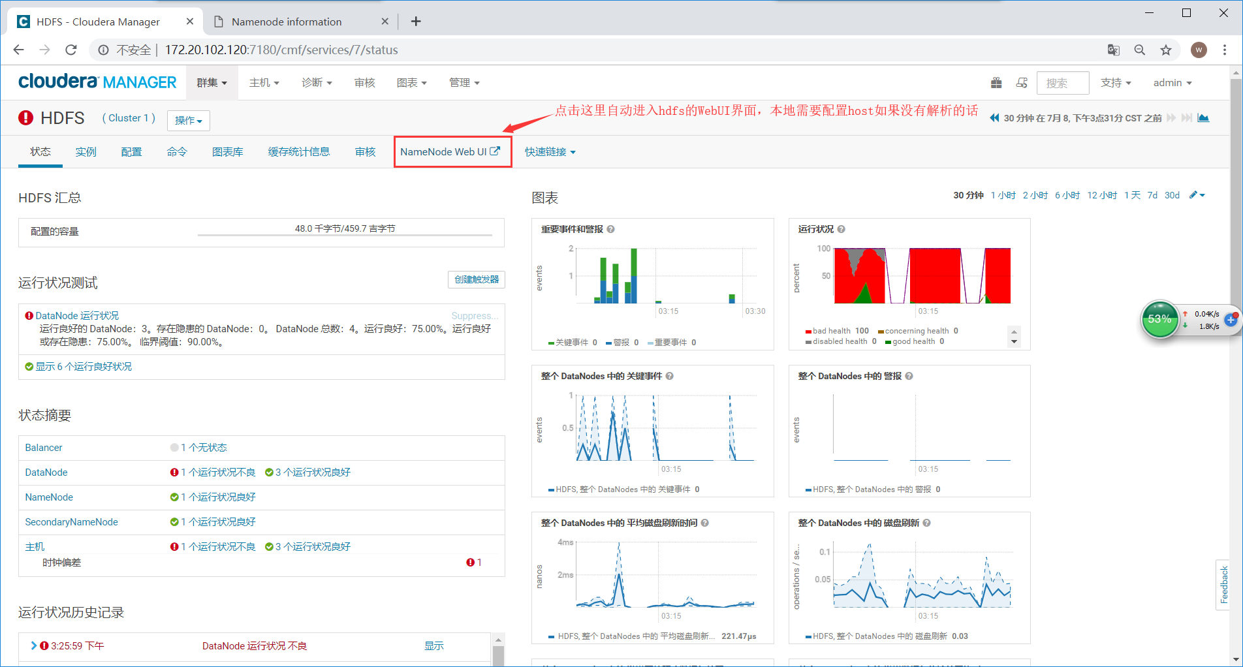Click browser zoom magnifier icon

(x=1140, y=50)
